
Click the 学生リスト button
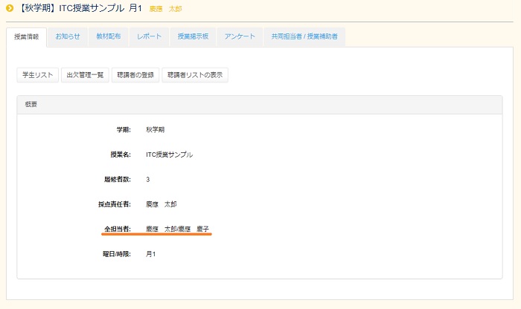(38, 74)
